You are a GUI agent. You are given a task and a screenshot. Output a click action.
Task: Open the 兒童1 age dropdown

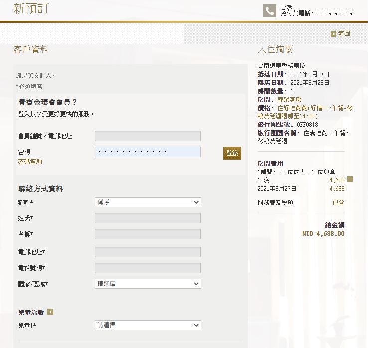(x=148, y=325)
